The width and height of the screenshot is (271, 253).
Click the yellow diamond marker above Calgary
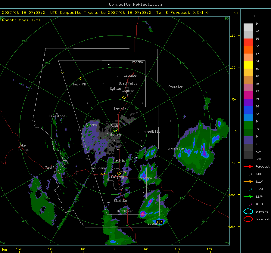click(x=119, y=173)
